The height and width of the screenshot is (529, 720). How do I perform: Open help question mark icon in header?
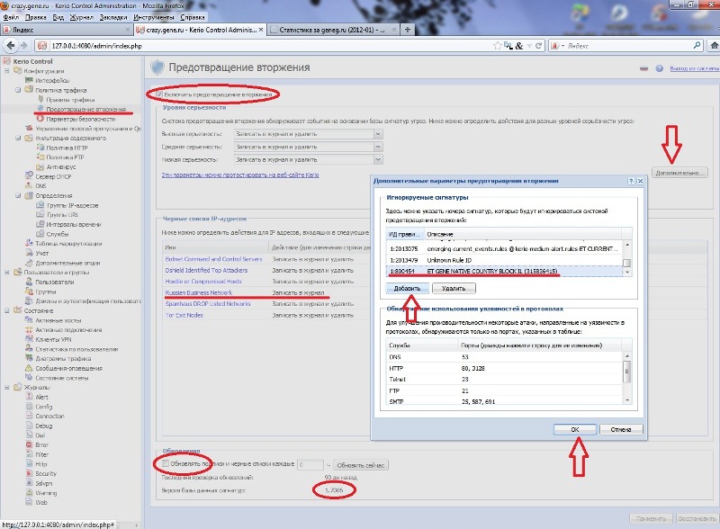click(x=660, y=68)
